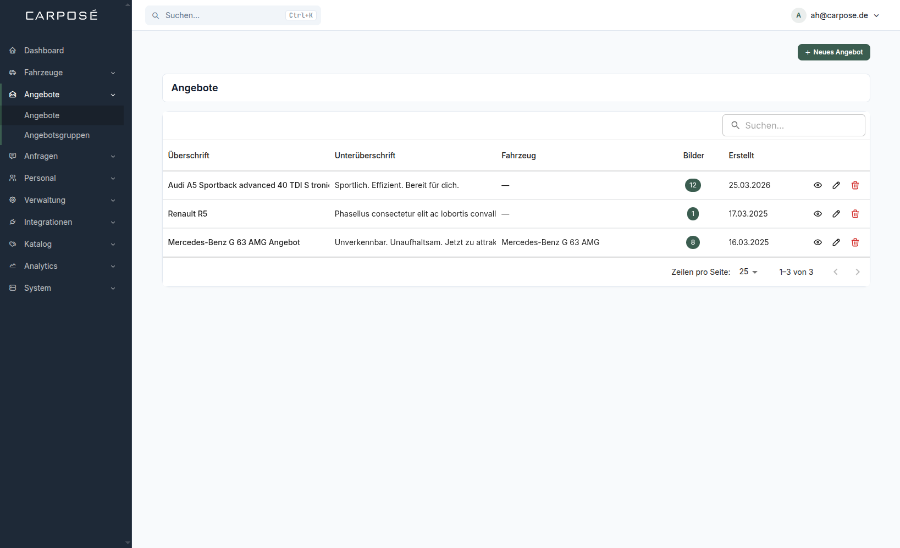Expand the Fahrzeuge menu chevron
The width and height of the screenshot is (900, 548).
[113, 73]
